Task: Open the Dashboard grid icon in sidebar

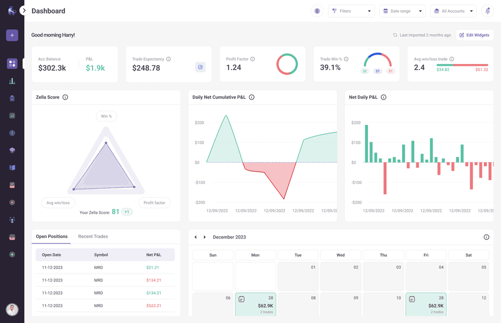Action: [x=12, y=63]
